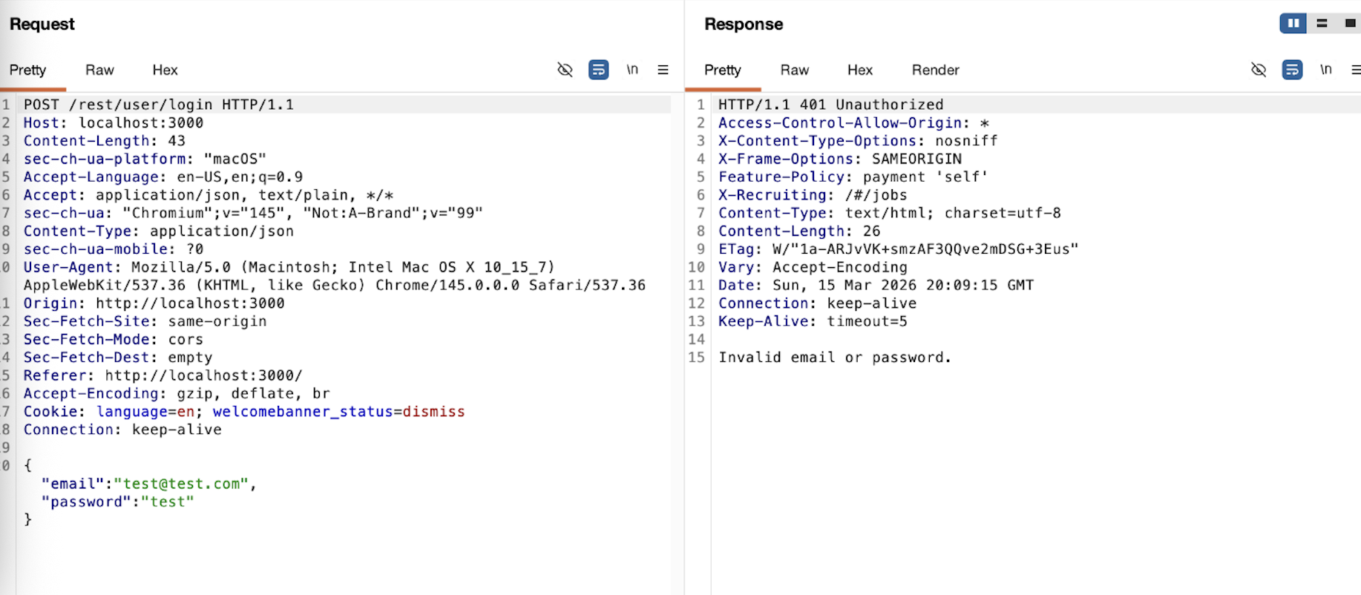Switch Request view to Raw tab
This screenshot has height=595, width=1361.
[x=99, y=70]
